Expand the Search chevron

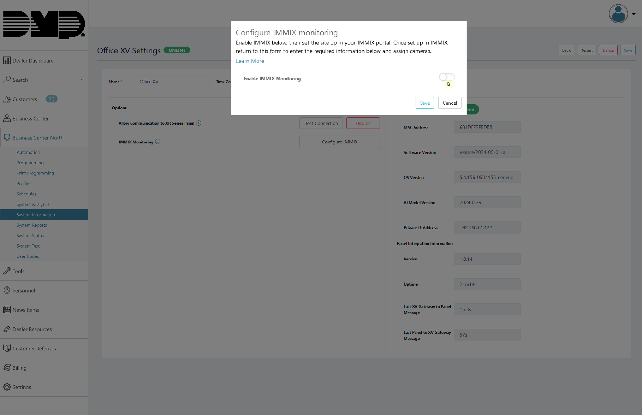coord(82,79)
